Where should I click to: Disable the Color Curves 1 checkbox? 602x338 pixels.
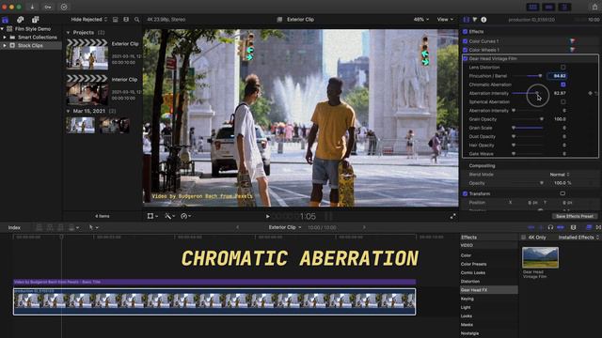pos(466,41)
